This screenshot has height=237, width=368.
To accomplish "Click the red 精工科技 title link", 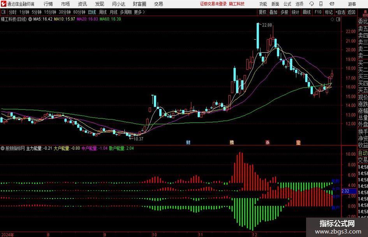I will point(237,4).
